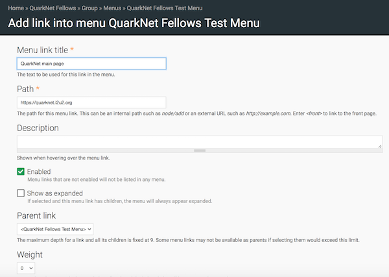The width and height of the screenshot is (389, 277).
Task: Uncheck the Enabled checkbox
Action: pyautogui.click(x=21, y=171)
